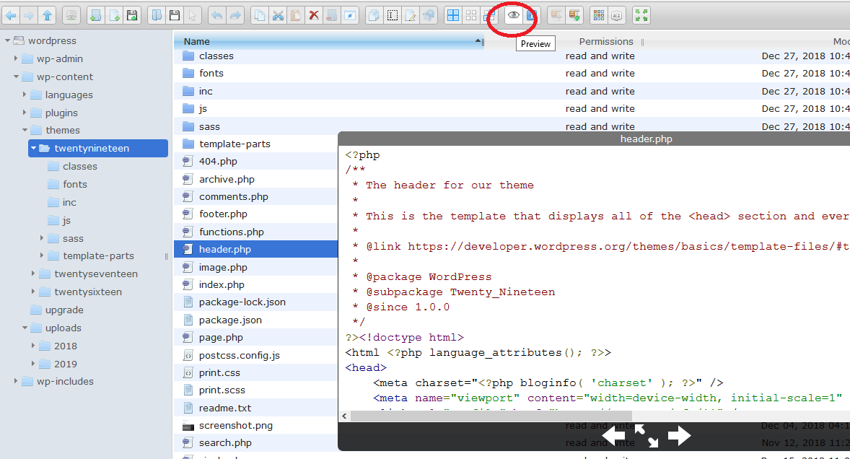Screen dimensions: 850x459
Task: Open sort options with the a-z icon
Action: click(616, 16)
